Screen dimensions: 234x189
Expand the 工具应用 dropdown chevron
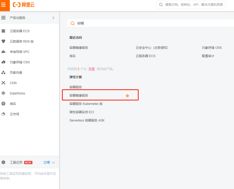[53, 163]
